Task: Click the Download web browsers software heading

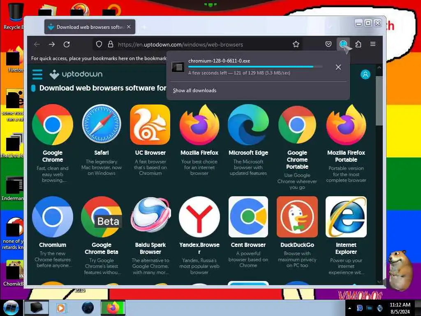Action: [x=103, y=88]
